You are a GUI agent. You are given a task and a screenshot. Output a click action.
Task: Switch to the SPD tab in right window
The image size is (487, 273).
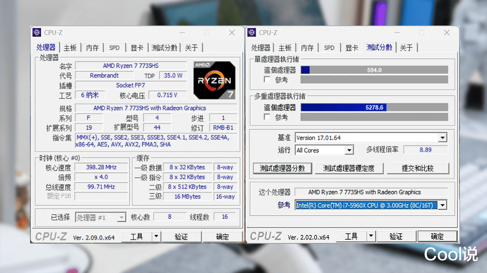pos(329,47)
